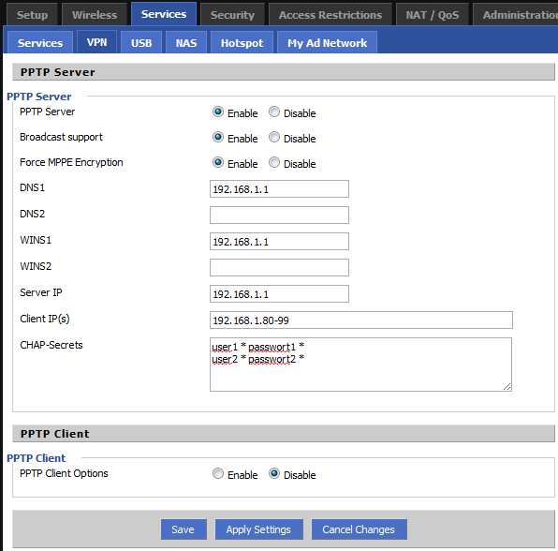Disable Force MPPE Encryption
558x551 pixels.
click(274, 163)
